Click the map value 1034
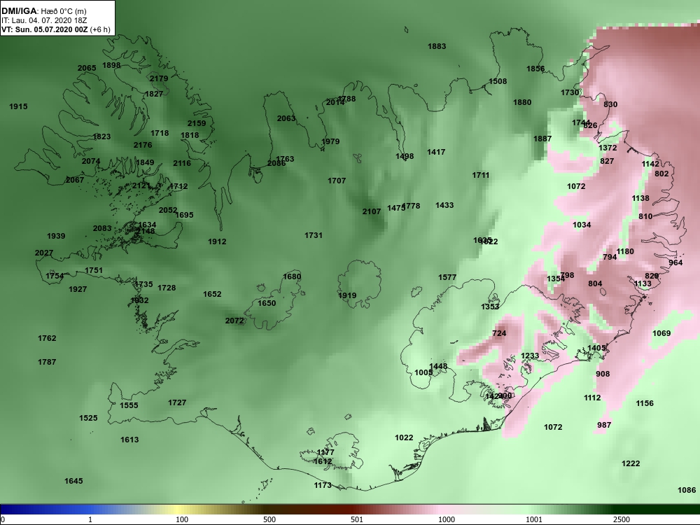 582,225
